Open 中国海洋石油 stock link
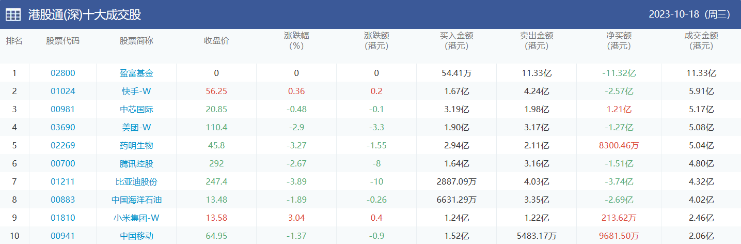Image resolution: width=741 pixels, height=244 pixels. [136, 200]
